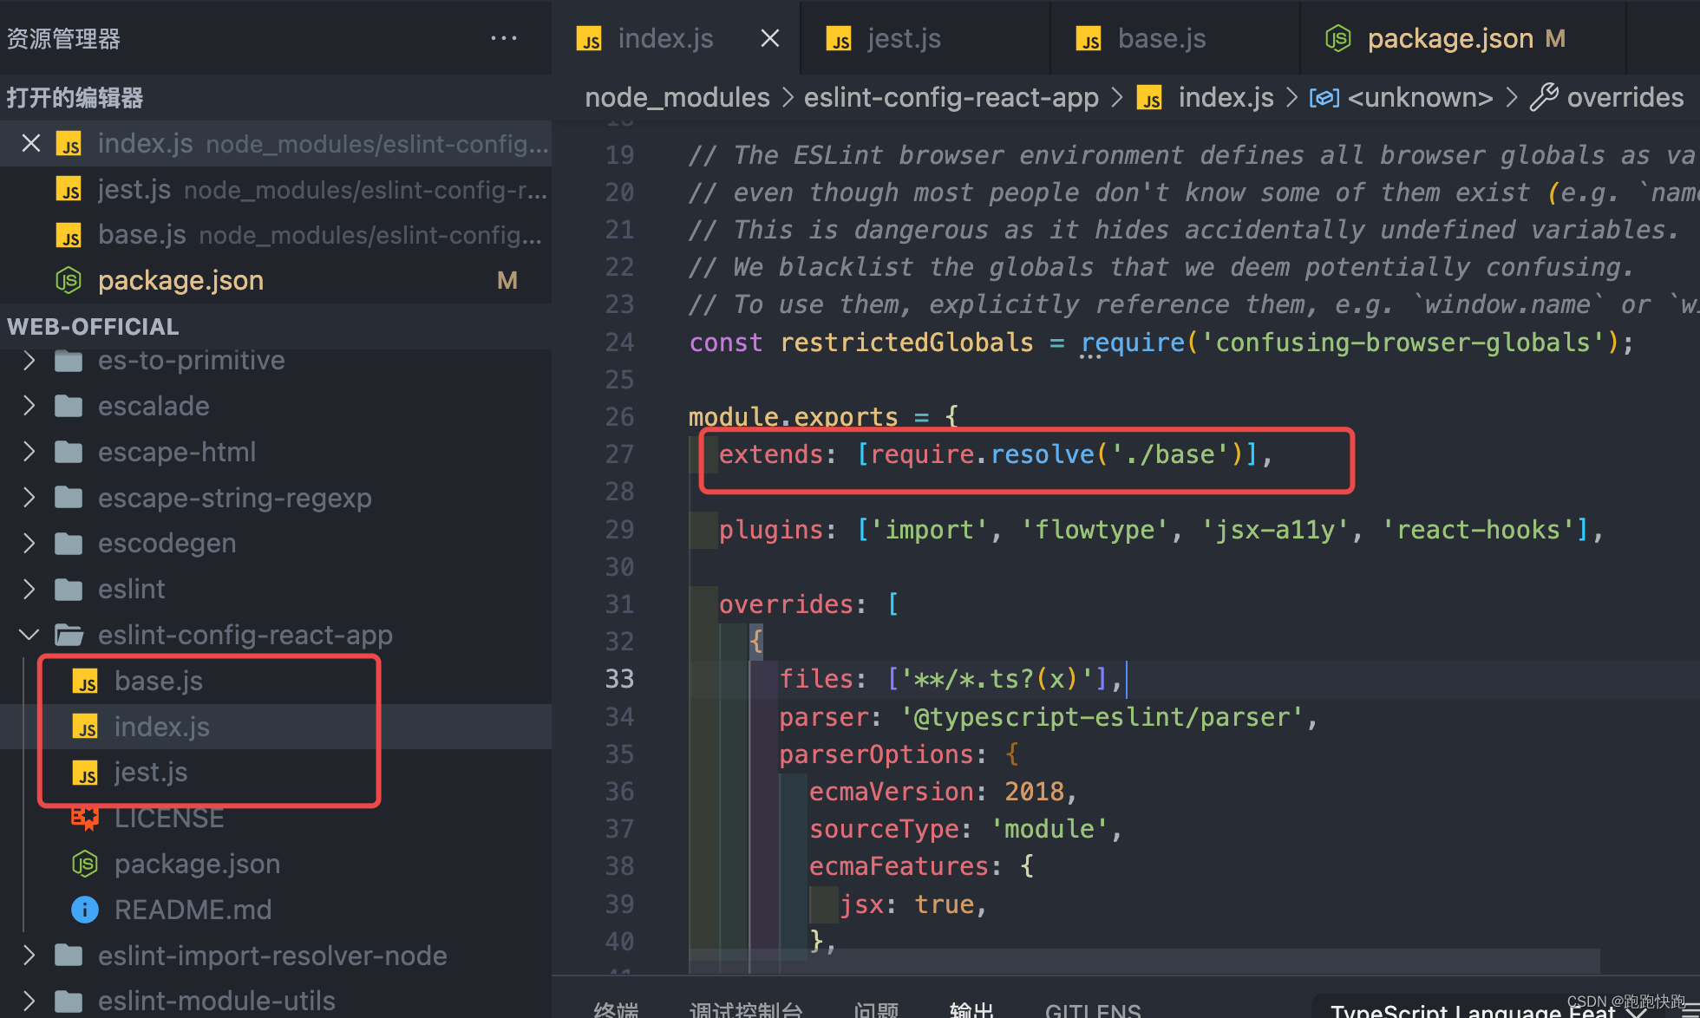
Task: Open base.js from open editors list
Action: (276, 235)
